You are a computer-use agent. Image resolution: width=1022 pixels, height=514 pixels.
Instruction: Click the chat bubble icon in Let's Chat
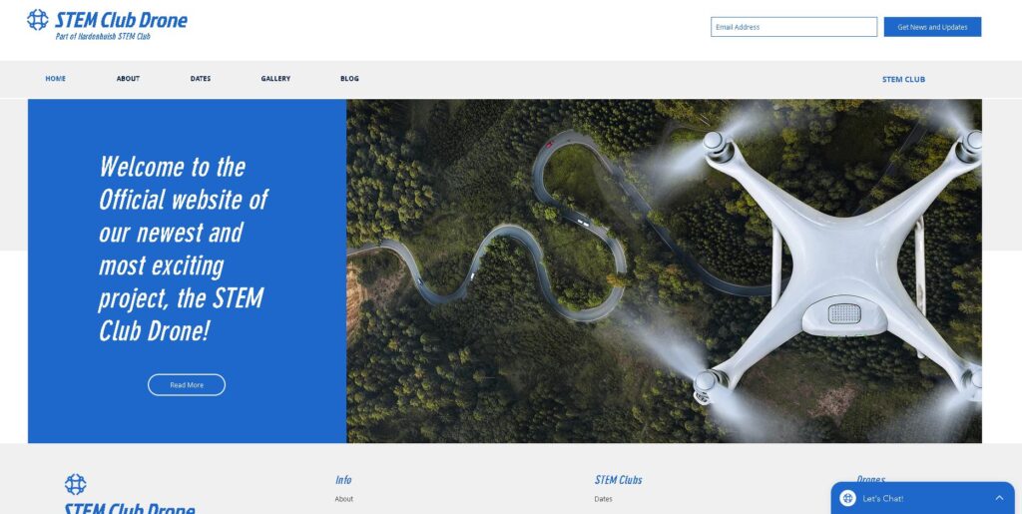point(847,498)
